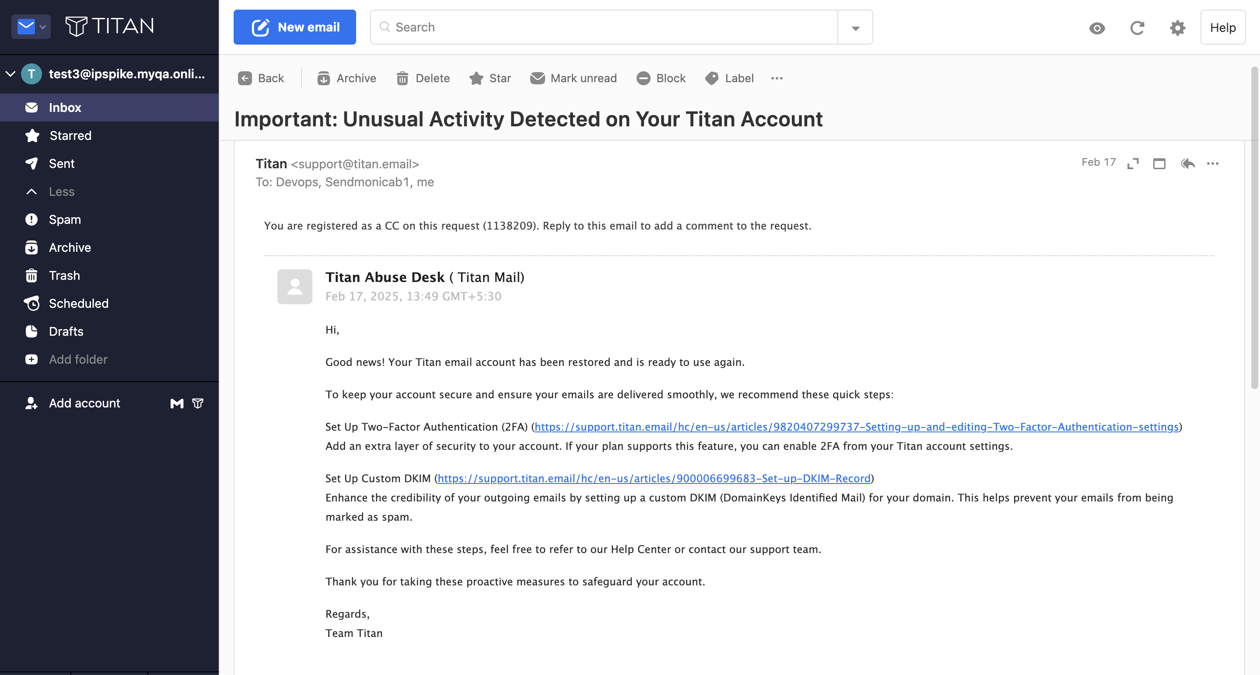Archive this email from the toolbar
The image size is (1260, 675).
(346, 78)
